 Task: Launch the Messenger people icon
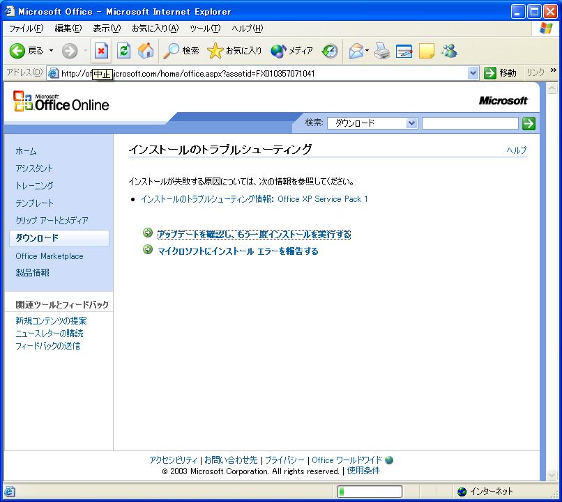click(449, 51)
